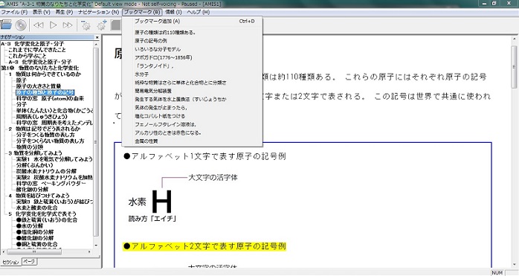
Task: Click the gear icon with minus sign
Action: click(x=86, y=25)
